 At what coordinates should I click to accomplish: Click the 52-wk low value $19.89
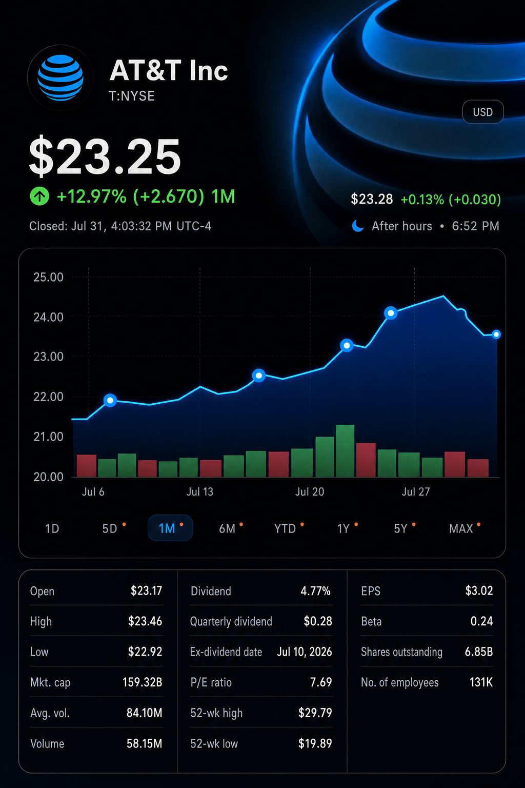(315, 743)
